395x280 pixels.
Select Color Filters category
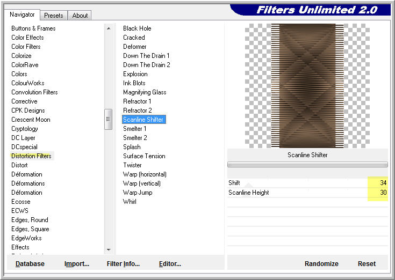click(26, 47)
